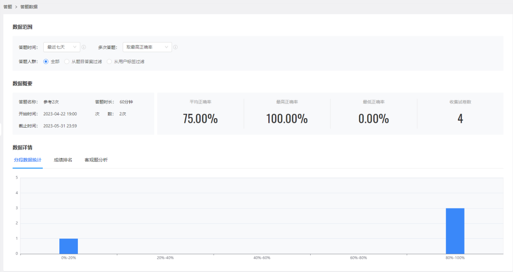This screenshot has width=513, height=272.
Task: Switch to the 分段数据统计 tab
Action: [28, 160]
